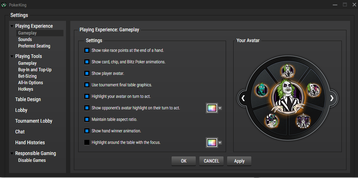Screen dimensions: 358x178
Task: Pick the bottom-left striped snake avatar
Action: (x=271, y=120)
